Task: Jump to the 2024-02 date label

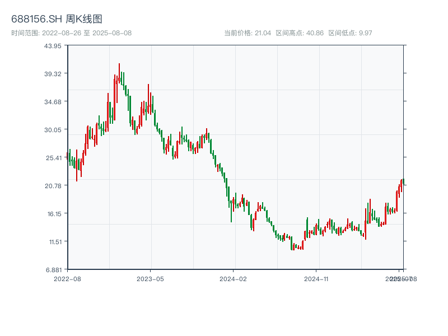Action: pyautogui.click(x=233, y=278)
